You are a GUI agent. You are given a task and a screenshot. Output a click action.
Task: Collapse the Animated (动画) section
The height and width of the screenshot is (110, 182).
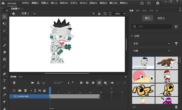[132, 36]
